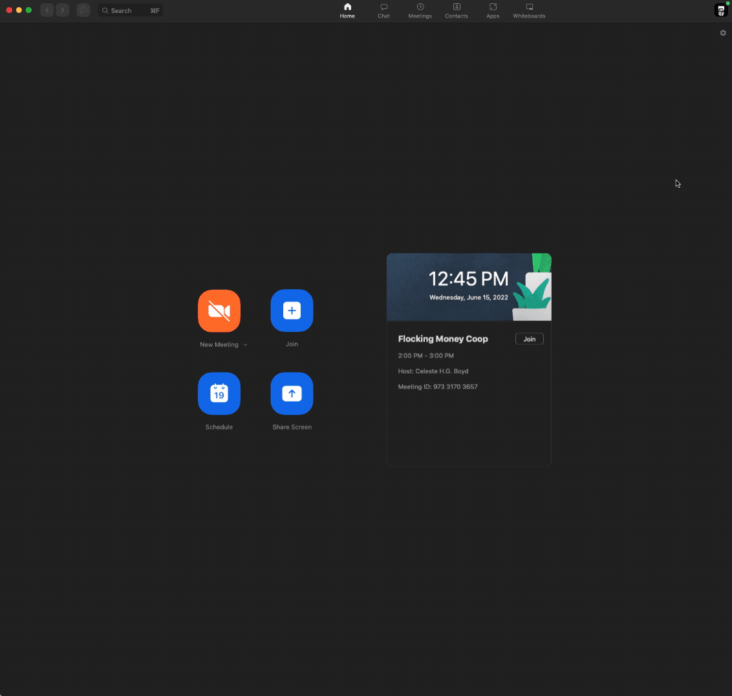732x696 pixels.
Task: Open the history clock icon
Action: (83, 10)
